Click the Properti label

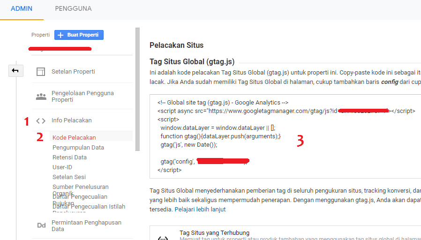[x=40, y=35]
